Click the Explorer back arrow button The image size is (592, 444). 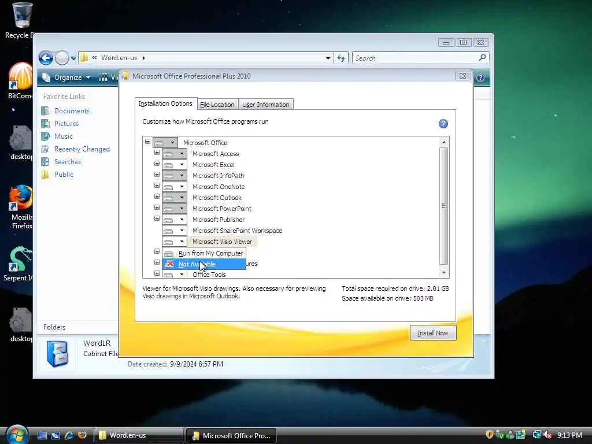click(x=46, y=58)
